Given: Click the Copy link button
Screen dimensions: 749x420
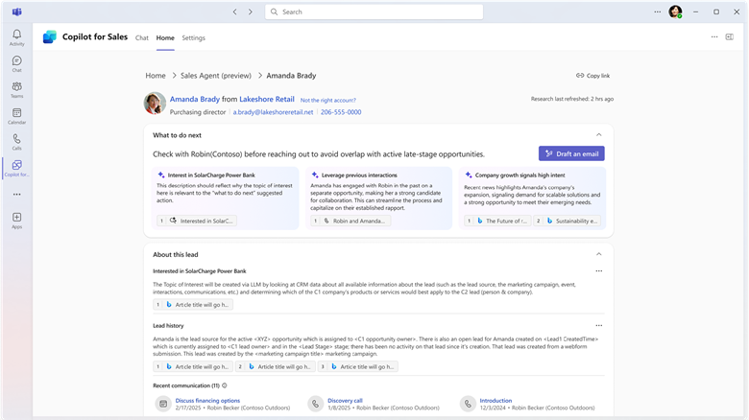Looking at the screenshot, I should (593, 76).
